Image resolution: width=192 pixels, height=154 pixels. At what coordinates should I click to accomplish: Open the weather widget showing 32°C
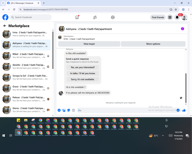tap(154, 136)
